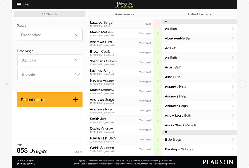Click Start for Lazarev Sergei 15 Mar
The image size is (249, 168).
coord(149,24)
